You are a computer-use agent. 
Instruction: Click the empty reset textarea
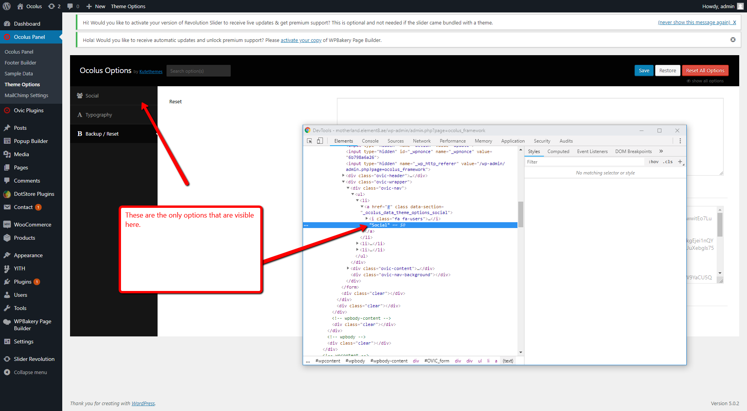[x=530, y=137]
